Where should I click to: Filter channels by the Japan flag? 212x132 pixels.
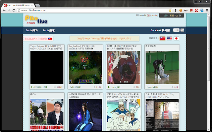pyautogui.click(x=176, y=38)
